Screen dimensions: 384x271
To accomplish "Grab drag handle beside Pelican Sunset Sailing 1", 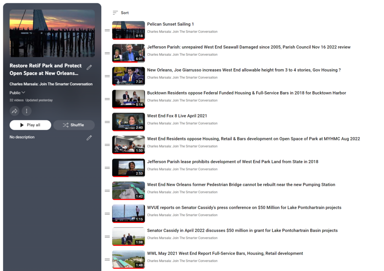I will 107,30.
